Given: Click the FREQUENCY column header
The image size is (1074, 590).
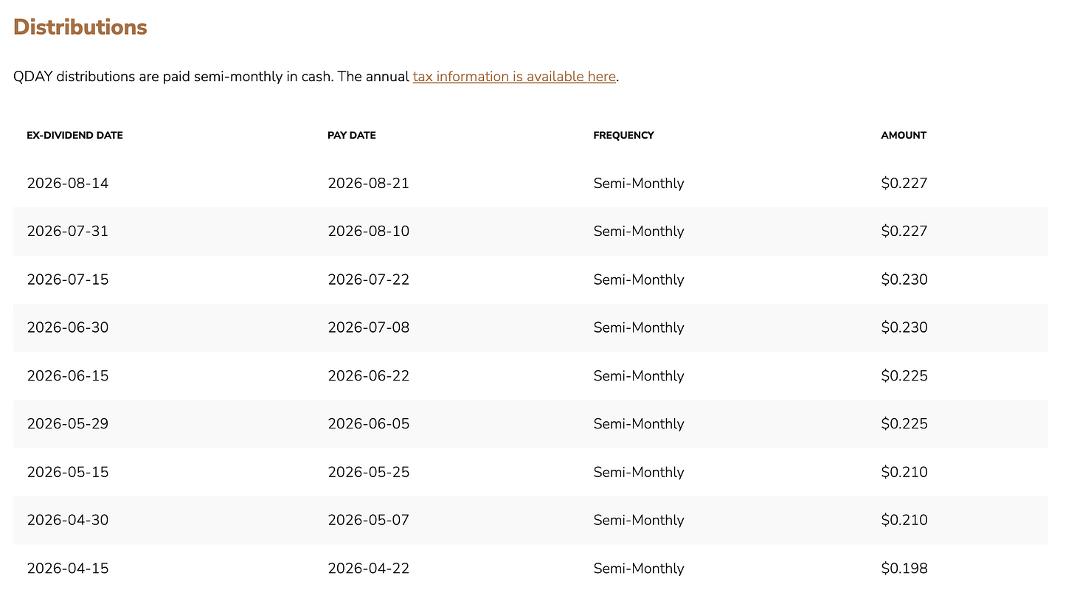Looking at the screenshot, I should (623, 136).
